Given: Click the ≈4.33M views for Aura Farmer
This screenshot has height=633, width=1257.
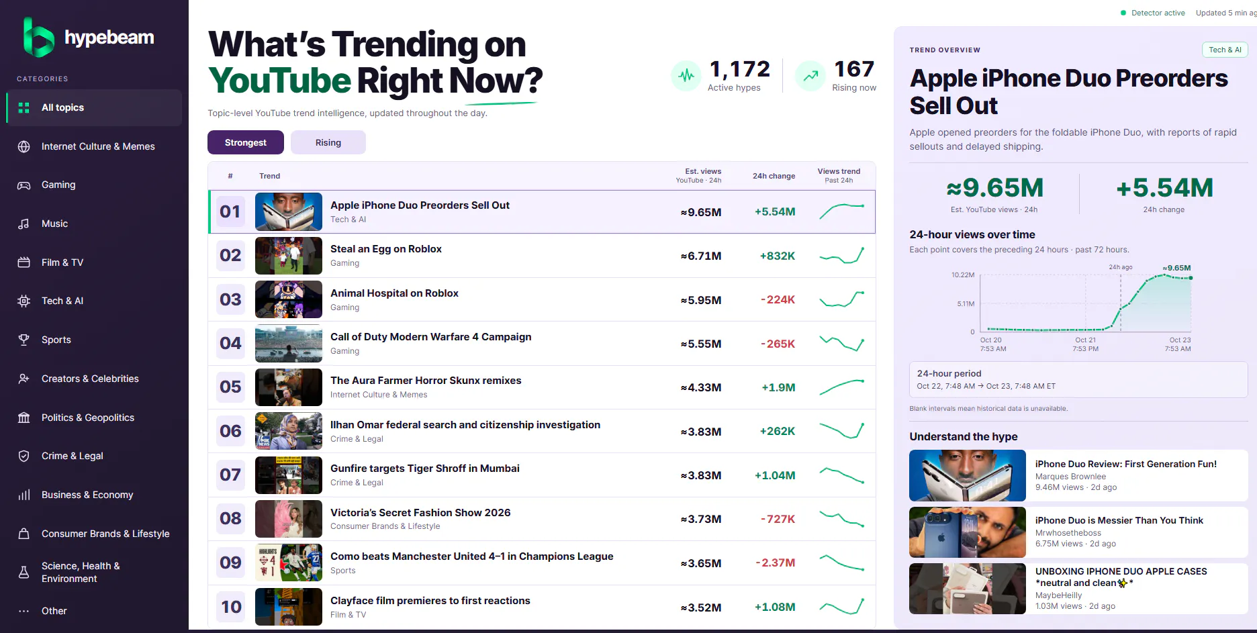Looking at the screenshot, I should [701, 387].
